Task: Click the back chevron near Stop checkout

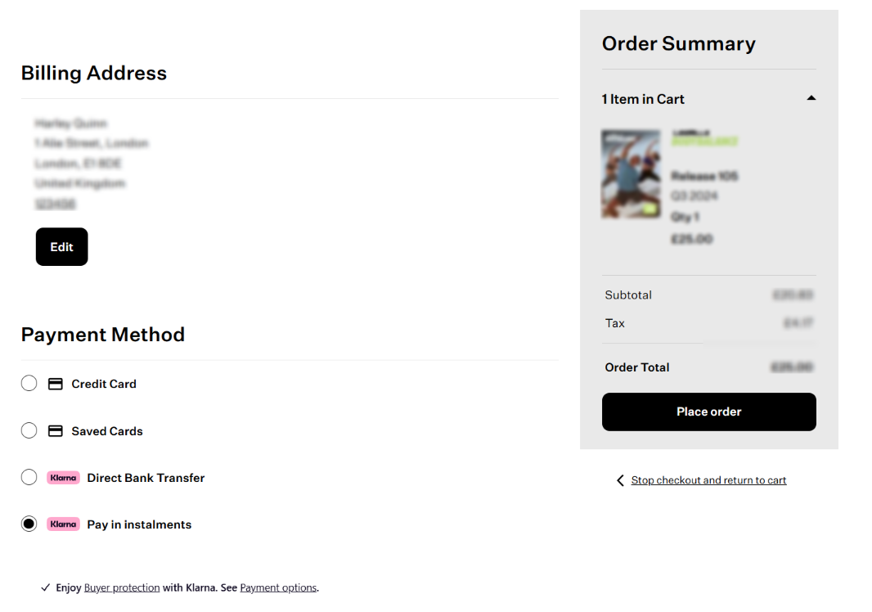Action: point(620,480)
